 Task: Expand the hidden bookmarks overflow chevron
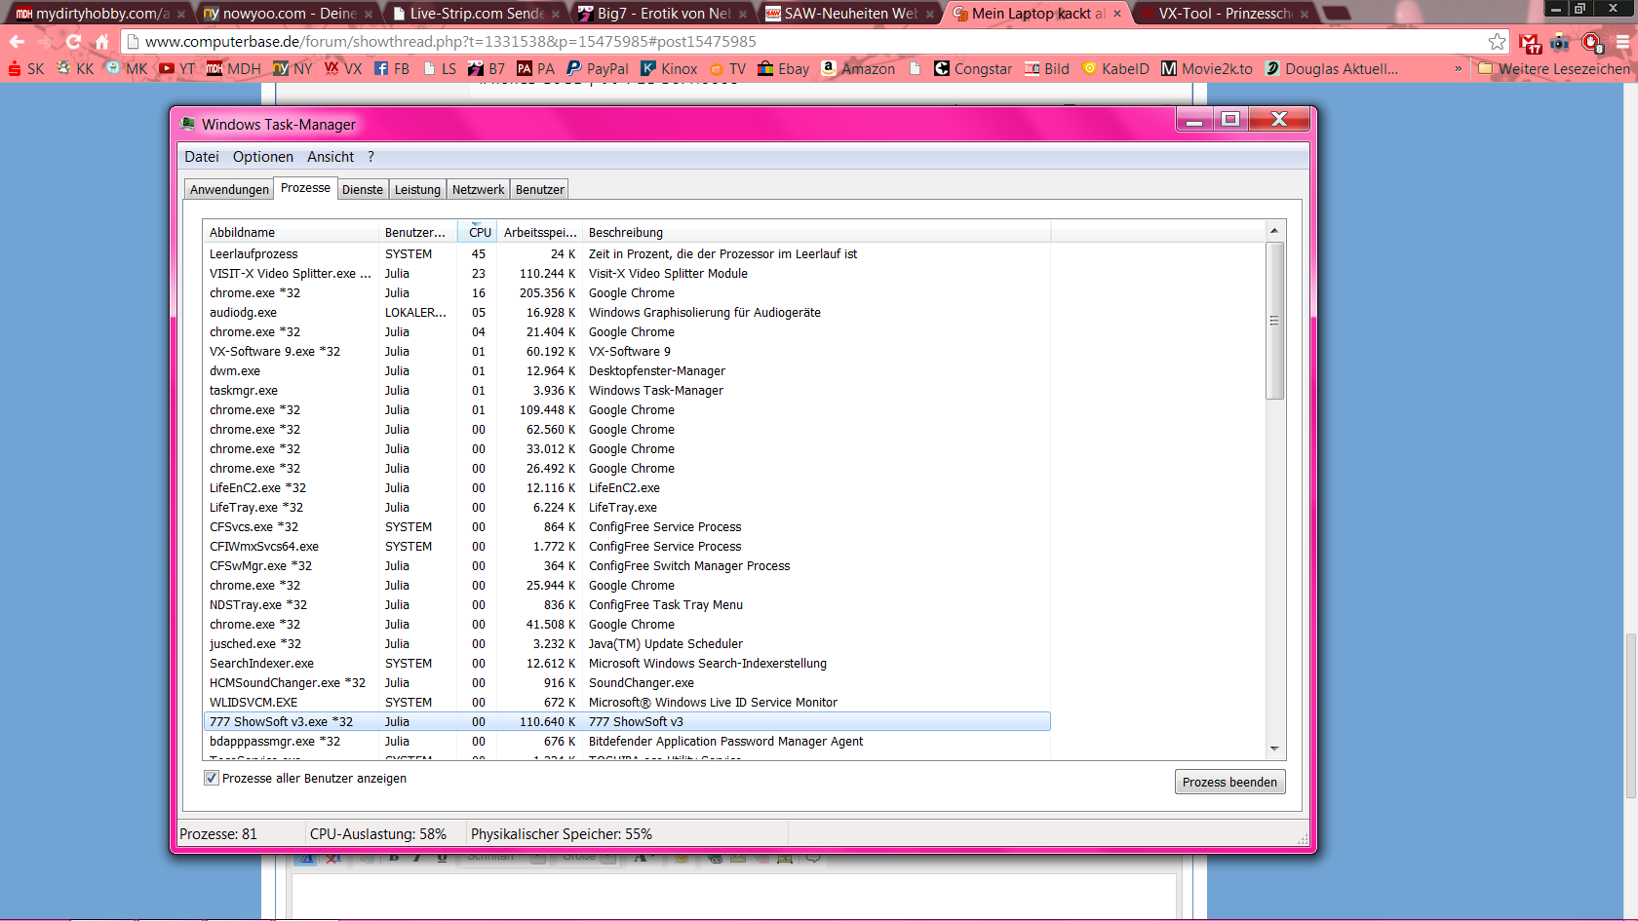point(1458,69)
